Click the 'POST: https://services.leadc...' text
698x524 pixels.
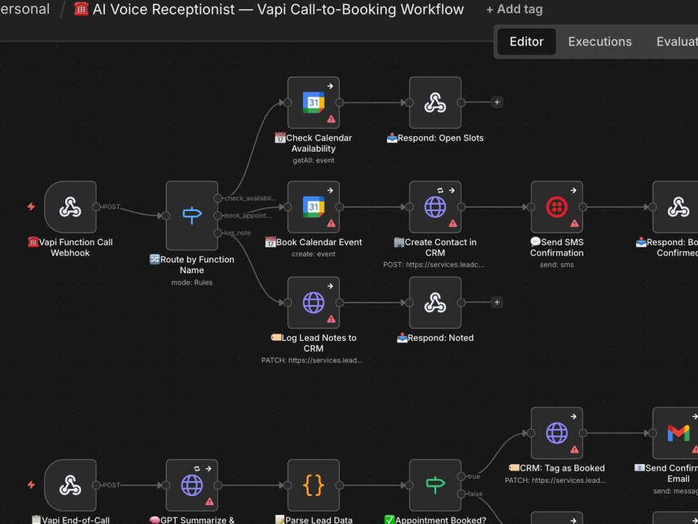click(433, 265)
